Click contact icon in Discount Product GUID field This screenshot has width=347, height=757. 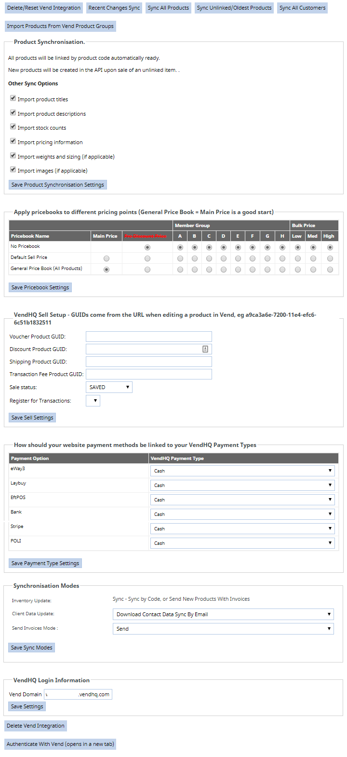coord(205,349)
